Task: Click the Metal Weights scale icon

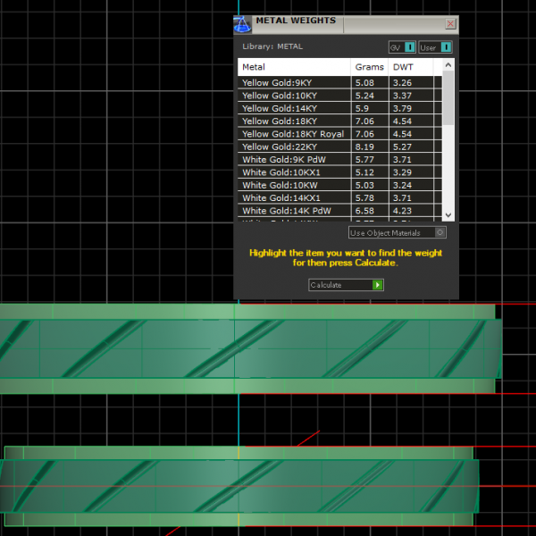Action: pyautogui.click(x=242, y=24)
